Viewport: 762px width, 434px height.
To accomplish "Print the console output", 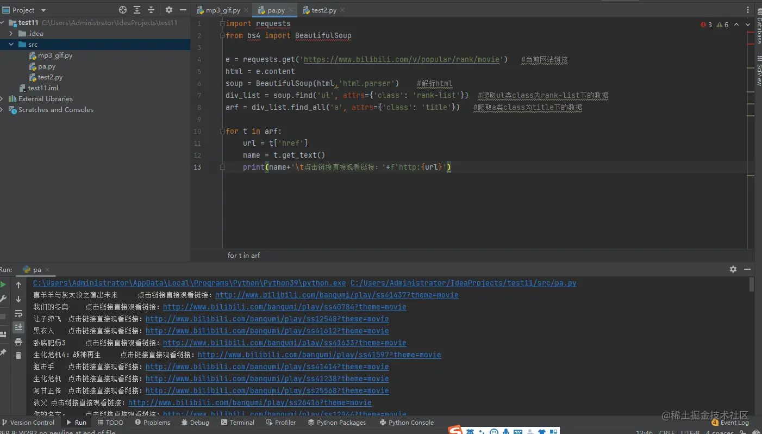I will click(18, 342).
